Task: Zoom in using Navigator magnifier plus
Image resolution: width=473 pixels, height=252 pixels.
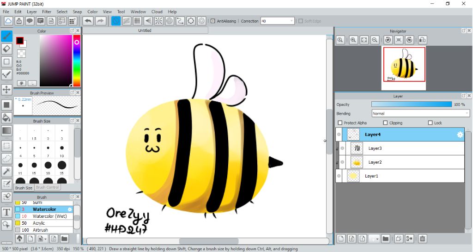Action: pos(353,40)
